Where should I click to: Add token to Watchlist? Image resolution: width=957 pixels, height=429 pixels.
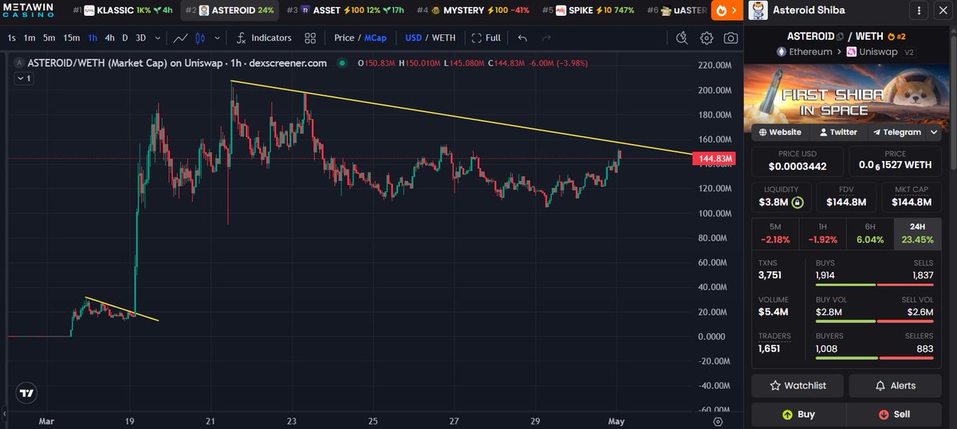[798, 385]
